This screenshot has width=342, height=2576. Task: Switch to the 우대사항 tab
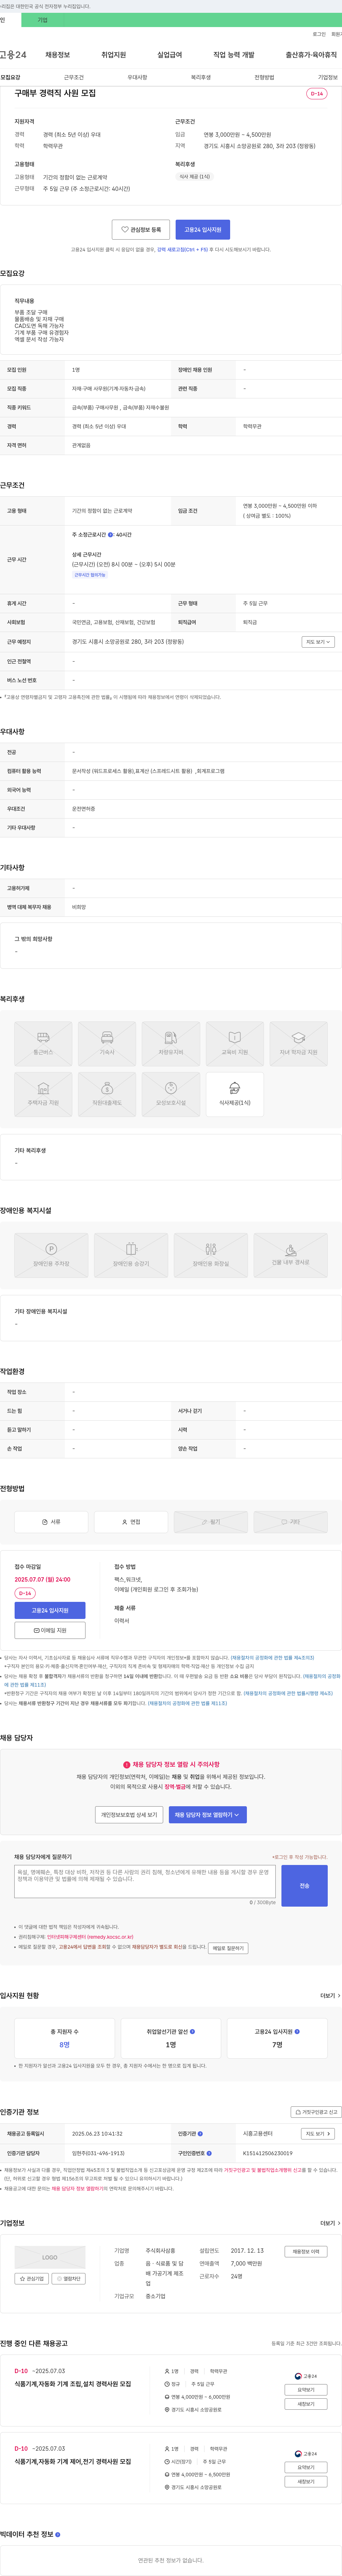(x=137, y=77)
